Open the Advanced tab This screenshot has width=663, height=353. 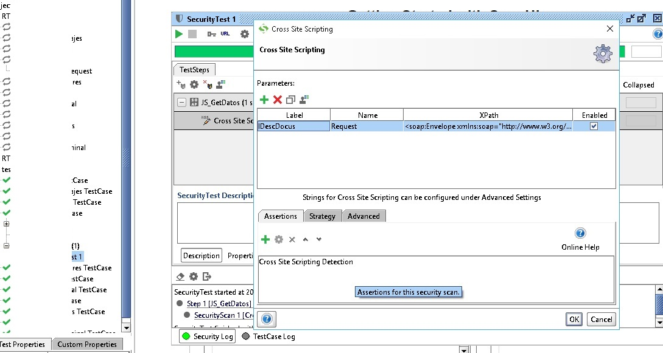click(x=363, y=216)
